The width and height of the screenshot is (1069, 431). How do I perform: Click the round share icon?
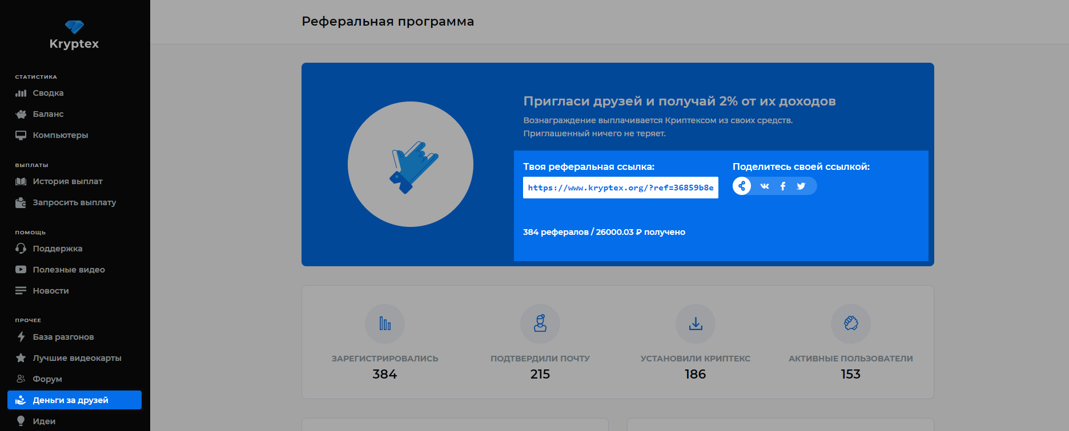742,186
